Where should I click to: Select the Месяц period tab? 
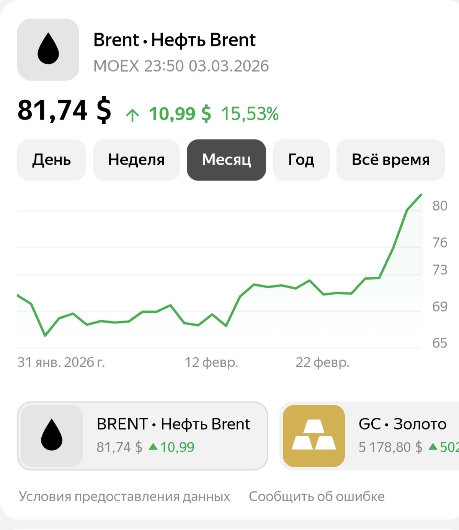226,160
